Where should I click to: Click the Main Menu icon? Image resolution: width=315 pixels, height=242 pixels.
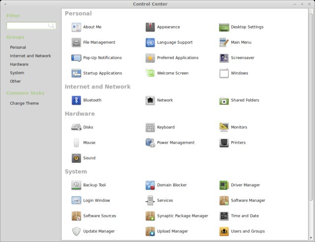pyautogui.click(x=224, y=42)
